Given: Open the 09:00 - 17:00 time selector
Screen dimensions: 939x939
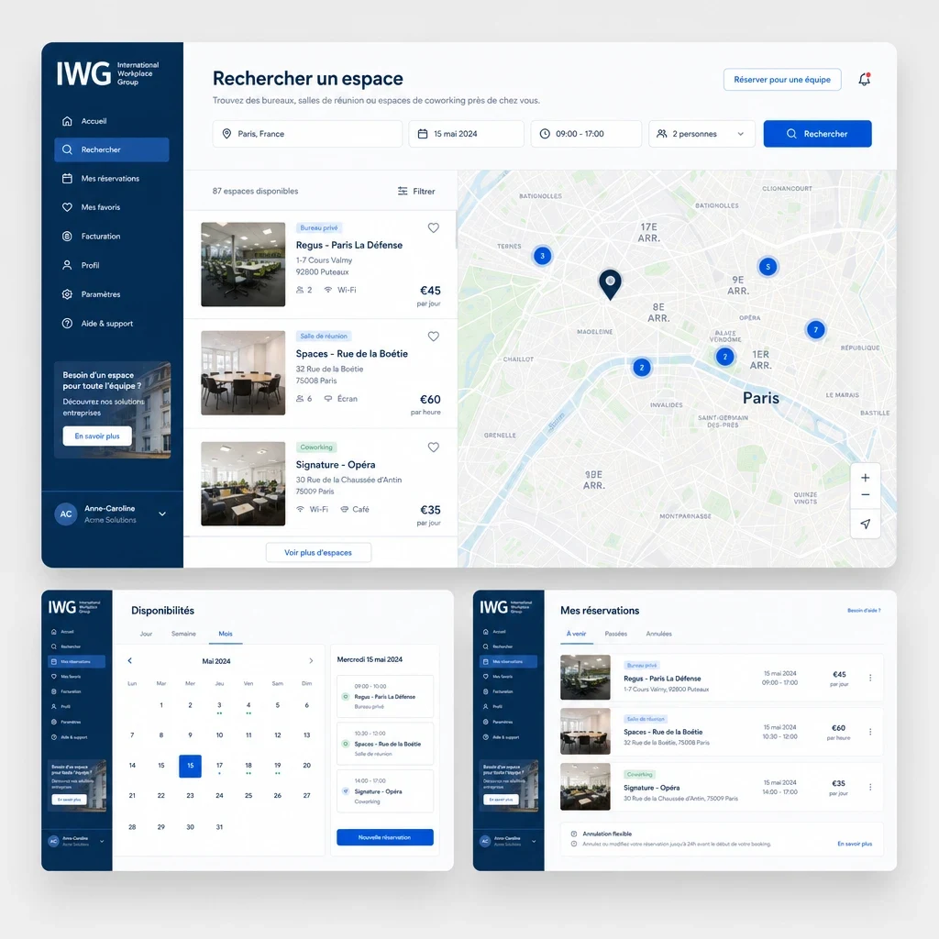Looking at the screenshot, I should [586, 134].
